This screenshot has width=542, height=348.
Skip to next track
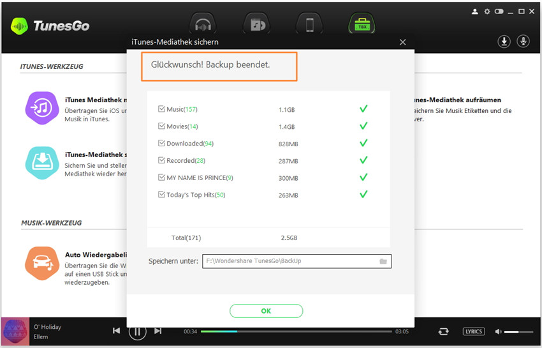click(158, 331)
